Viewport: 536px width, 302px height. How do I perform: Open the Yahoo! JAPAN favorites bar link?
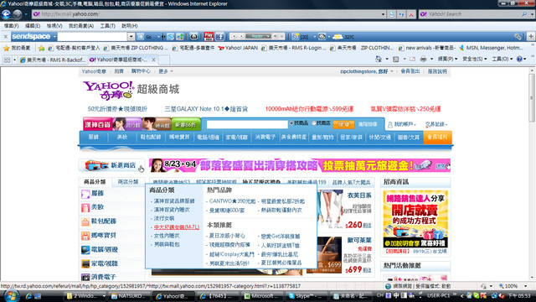(238, 48)
